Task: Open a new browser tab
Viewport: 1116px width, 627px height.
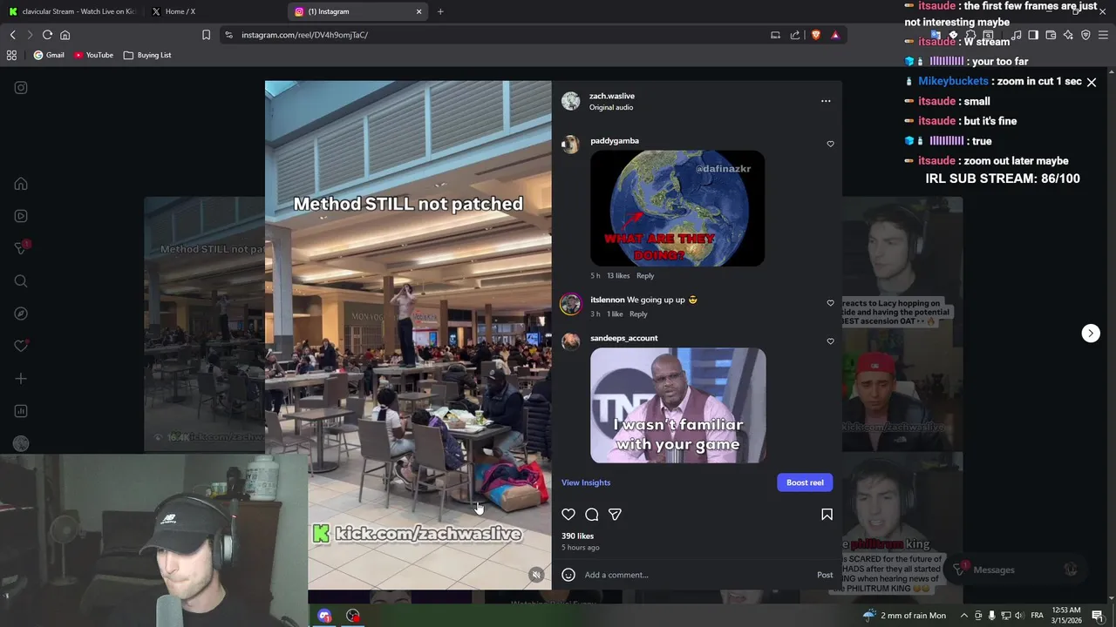Action: [x=440, y=11]
